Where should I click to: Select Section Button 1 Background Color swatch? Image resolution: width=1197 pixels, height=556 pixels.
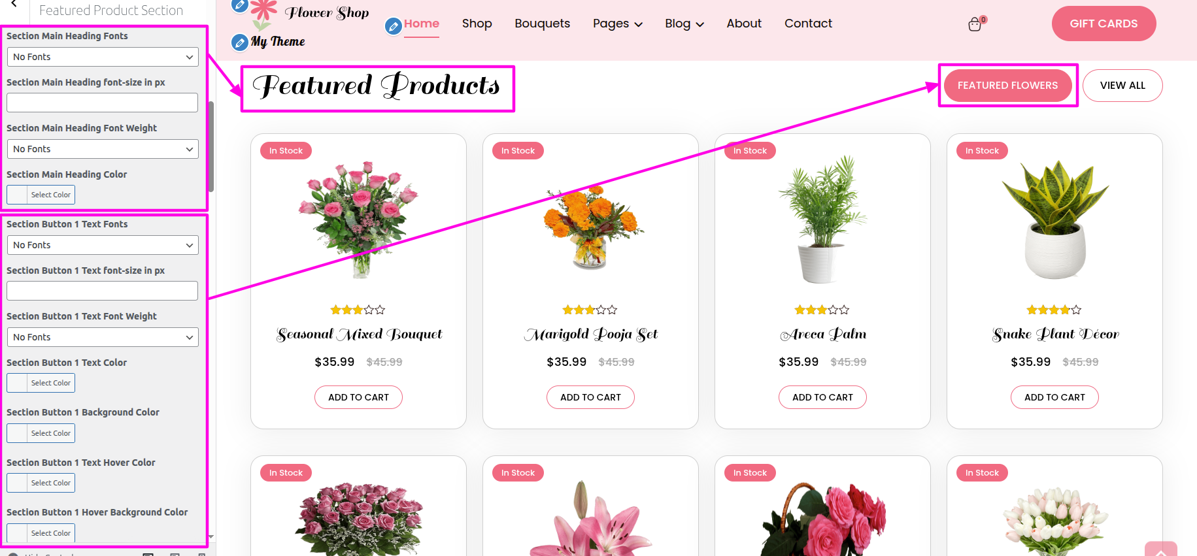click(41, 433)
